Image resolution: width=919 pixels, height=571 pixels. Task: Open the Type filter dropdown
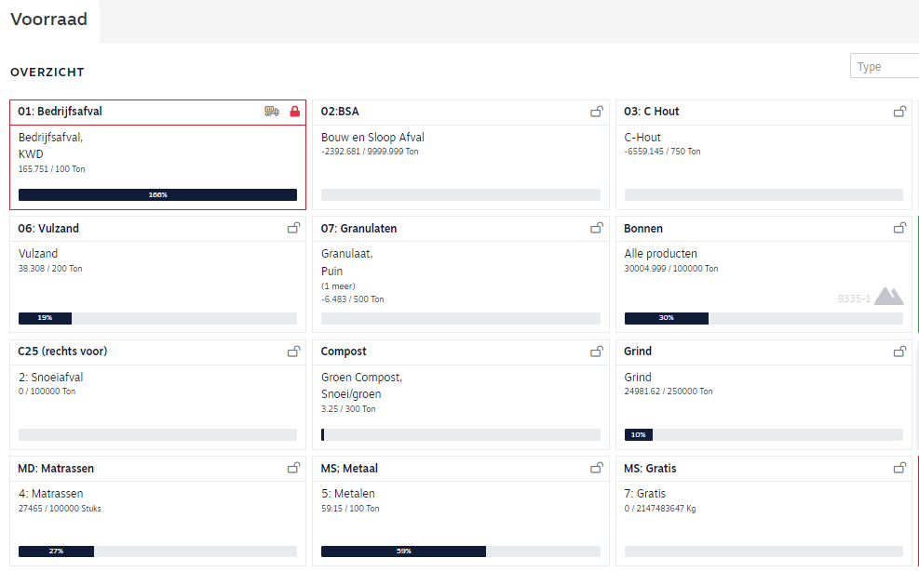point(884,67)
